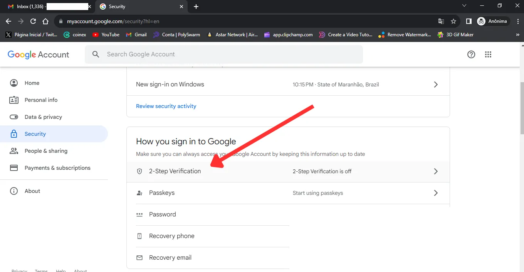This screenshot has height=272, width=524.
Task: Click the page vertical scrollbar
Action: click(522, 108)
